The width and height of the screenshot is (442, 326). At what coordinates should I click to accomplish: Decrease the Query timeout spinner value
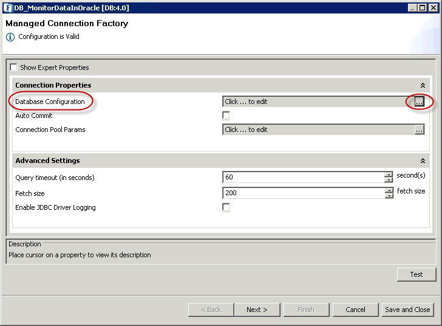coord(389,180)
